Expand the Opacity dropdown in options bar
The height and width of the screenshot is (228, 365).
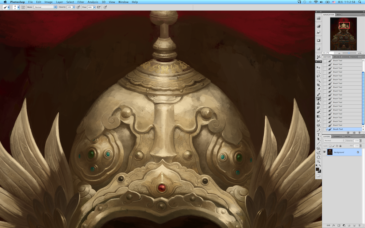point(73,7)
